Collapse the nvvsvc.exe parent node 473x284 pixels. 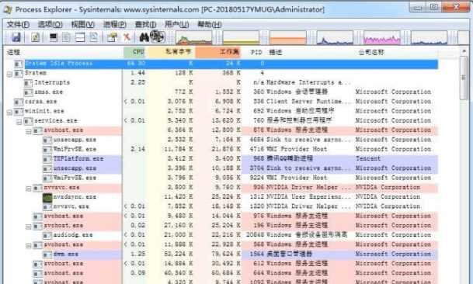point(29,189)
